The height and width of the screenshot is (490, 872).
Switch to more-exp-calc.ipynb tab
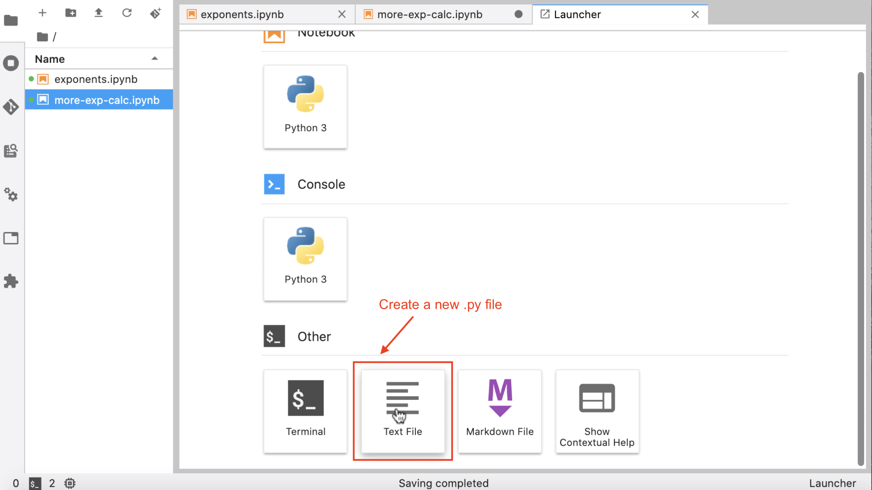(429, 14)
